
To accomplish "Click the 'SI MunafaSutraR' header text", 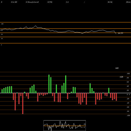I will click(x=32, y=2).
